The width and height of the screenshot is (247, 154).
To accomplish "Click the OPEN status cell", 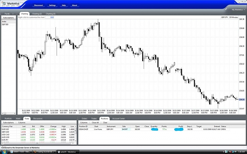I will (x=223, y=129).
